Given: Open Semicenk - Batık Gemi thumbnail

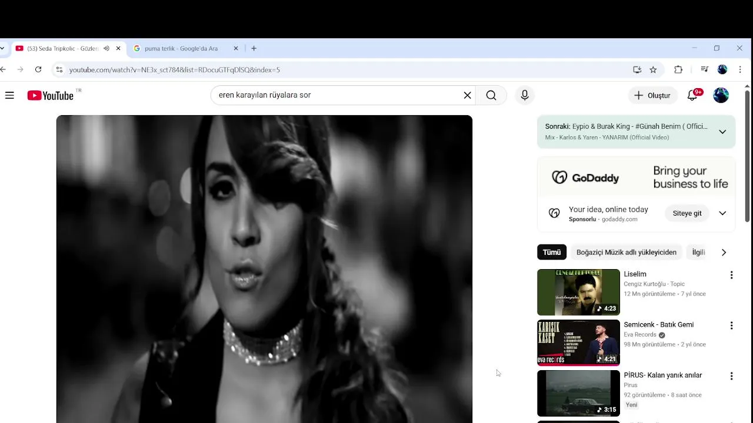Looking at the screenshot, I should tap(578, 343).
